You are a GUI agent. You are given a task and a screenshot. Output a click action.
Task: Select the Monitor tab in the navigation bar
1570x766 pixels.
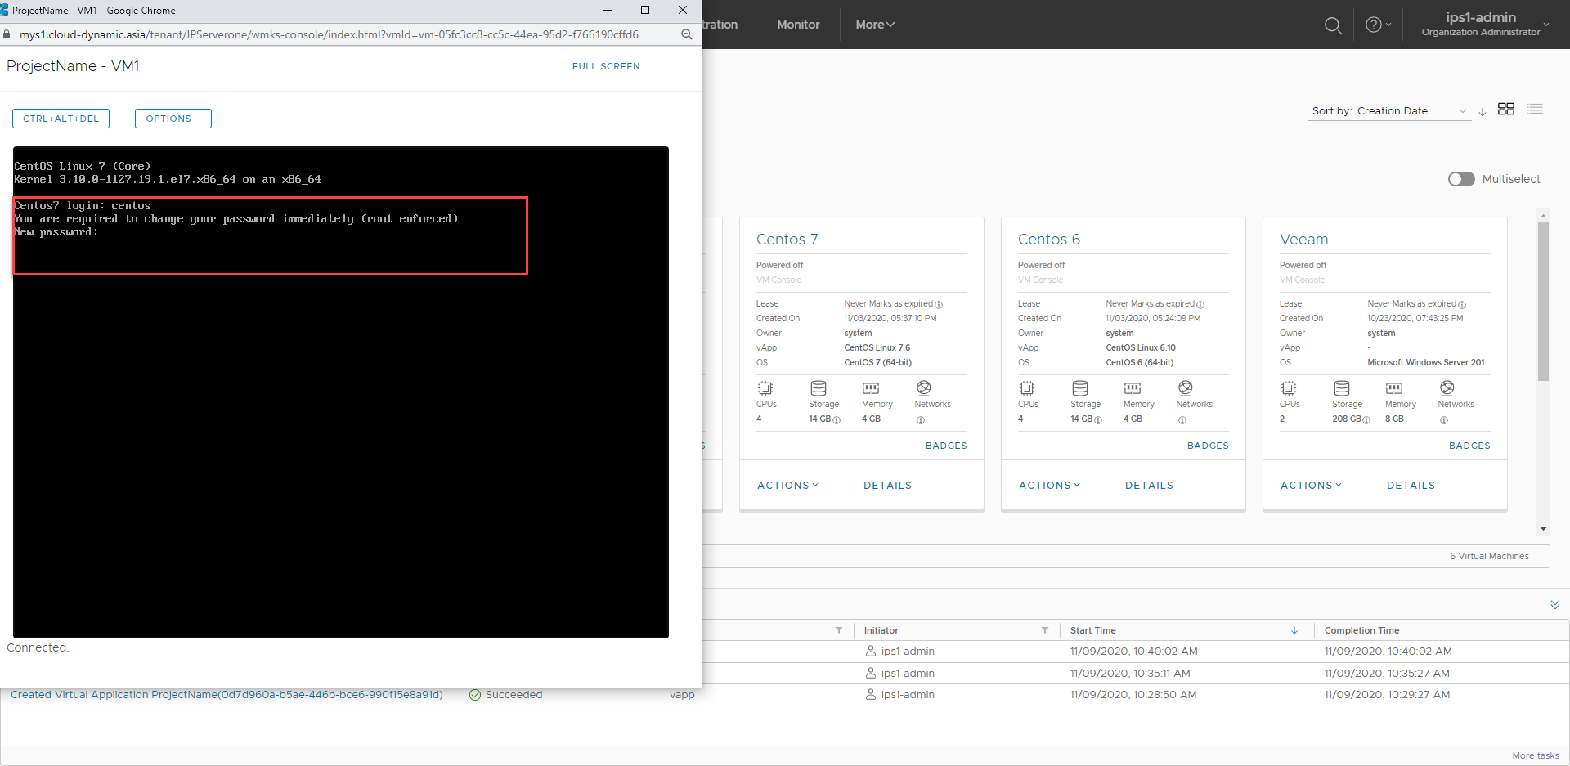797,25
